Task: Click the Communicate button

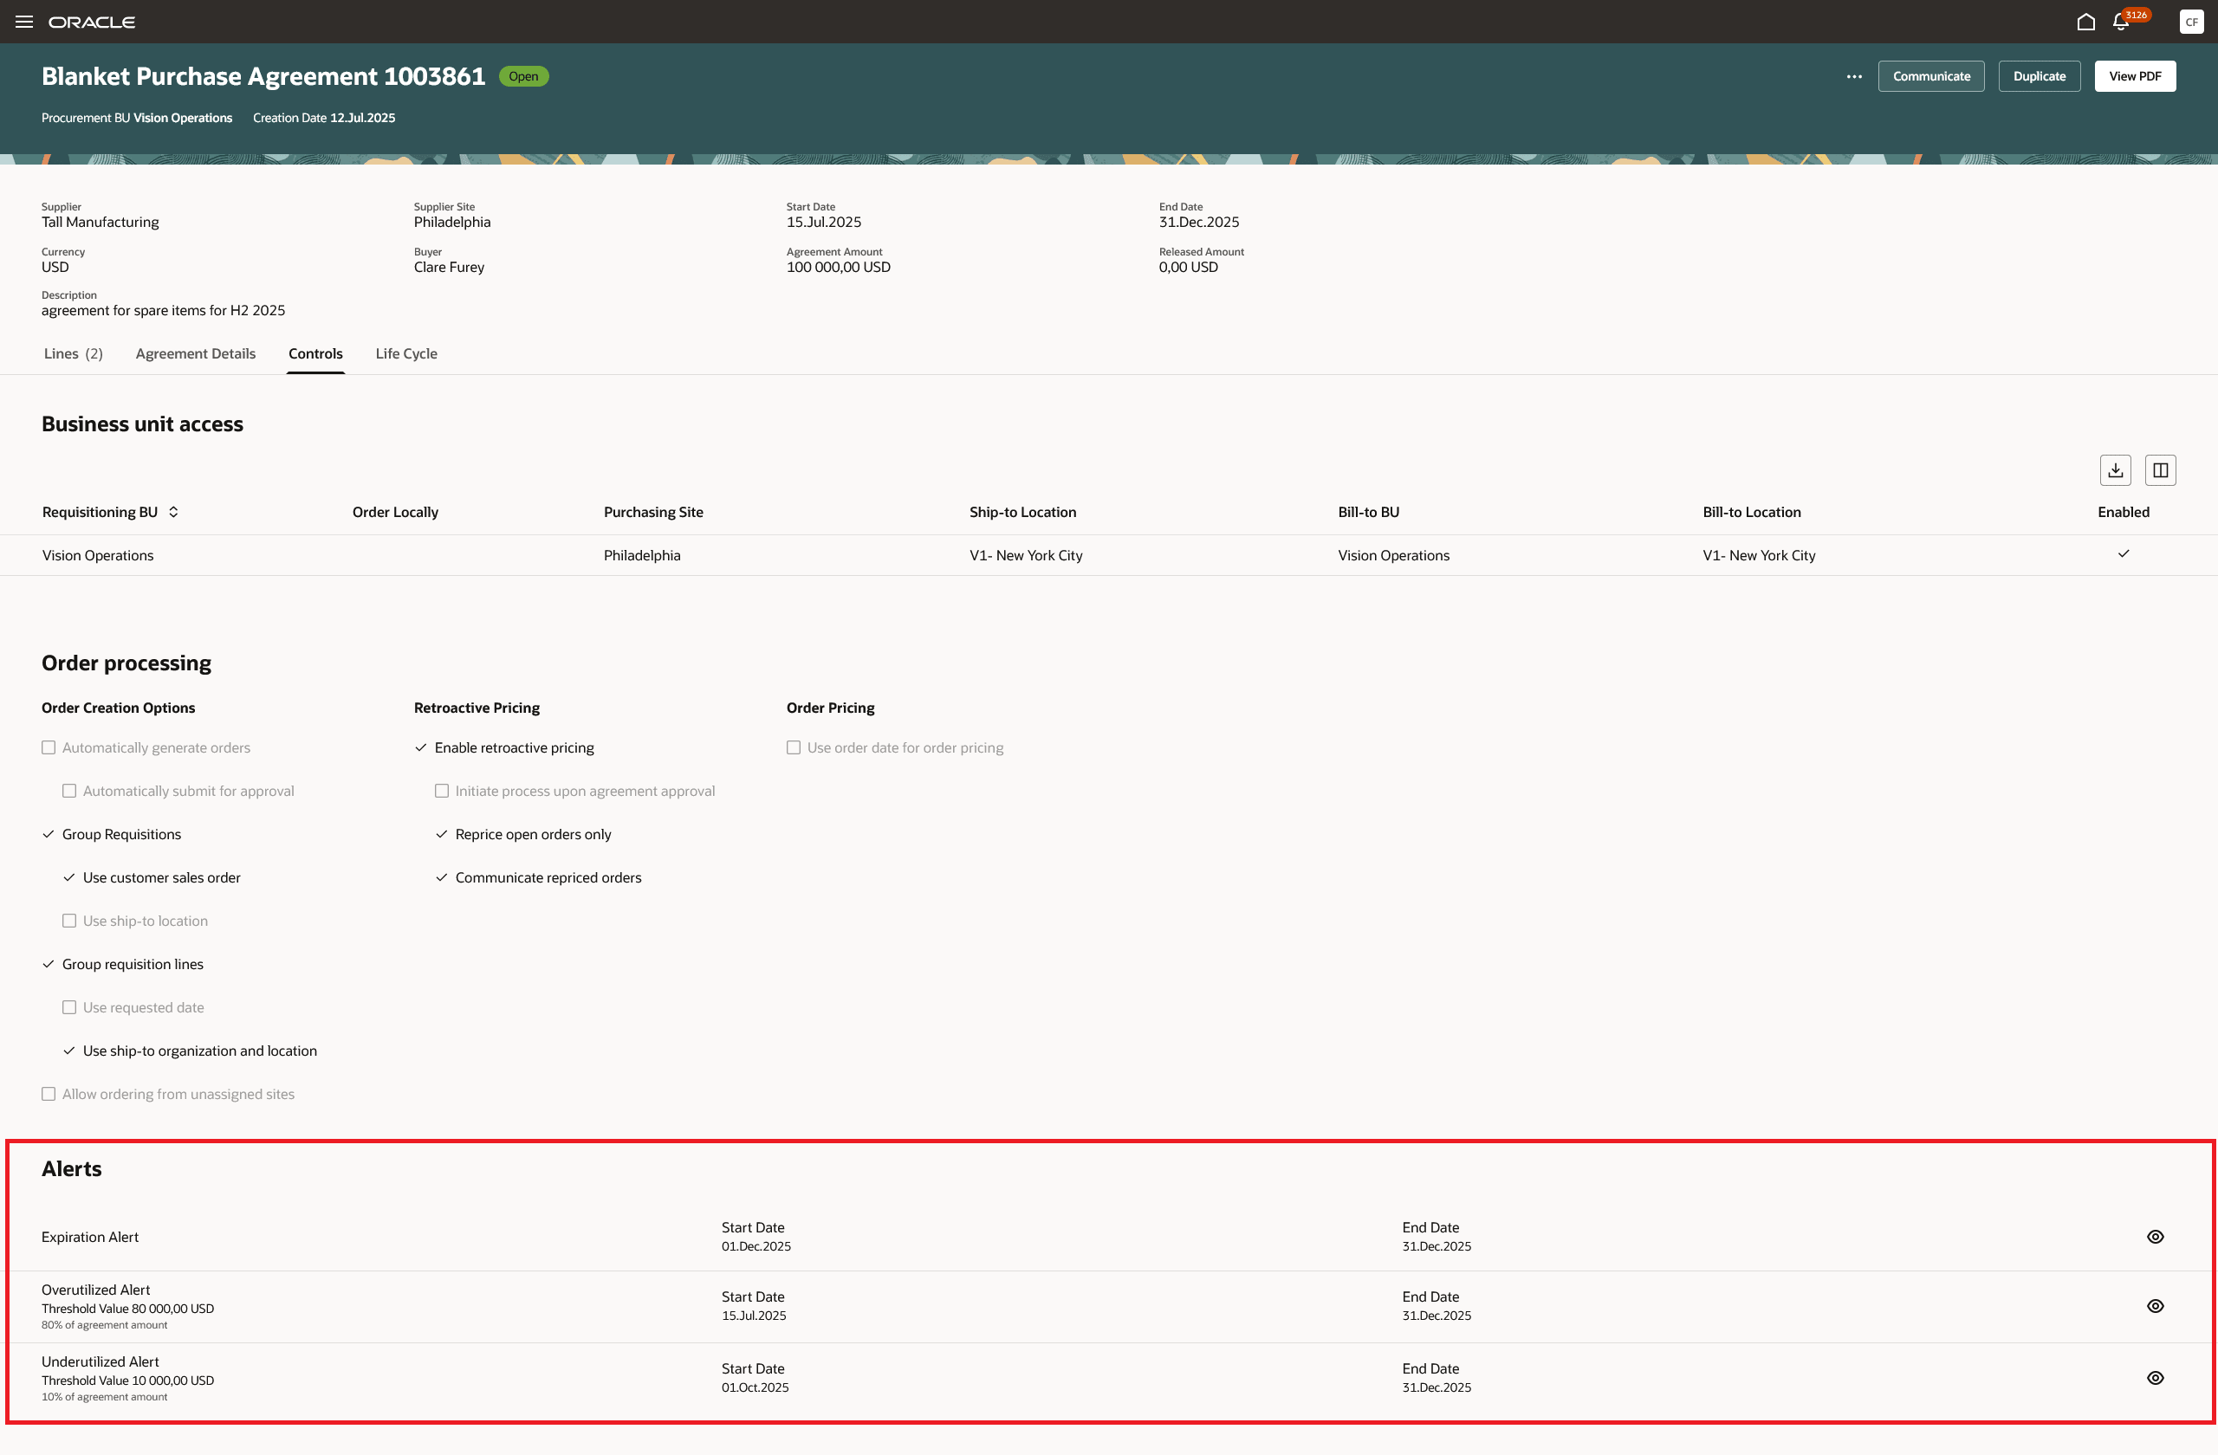Action: click(1930, 76)
